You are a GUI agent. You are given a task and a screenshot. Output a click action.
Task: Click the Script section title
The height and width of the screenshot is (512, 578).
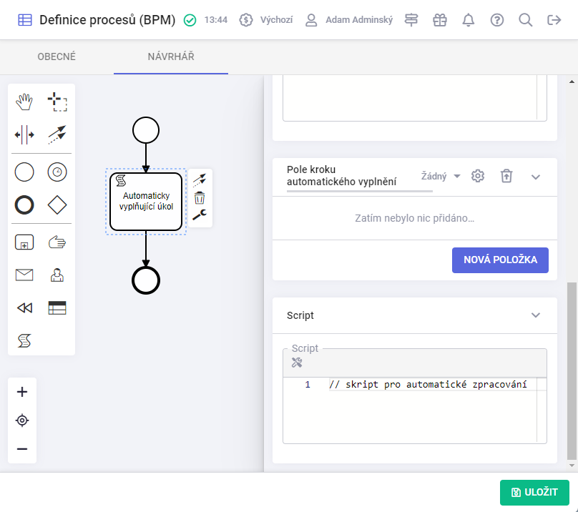300,315
